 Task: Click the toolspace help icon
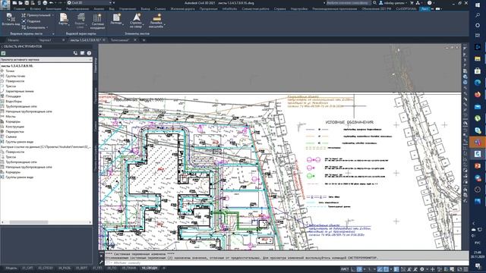coord(89,53)
